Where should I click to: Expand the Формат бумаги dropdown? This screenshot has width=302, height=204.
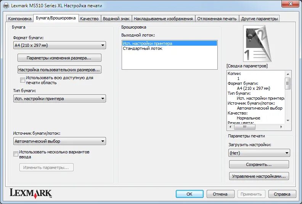[59, 45]
